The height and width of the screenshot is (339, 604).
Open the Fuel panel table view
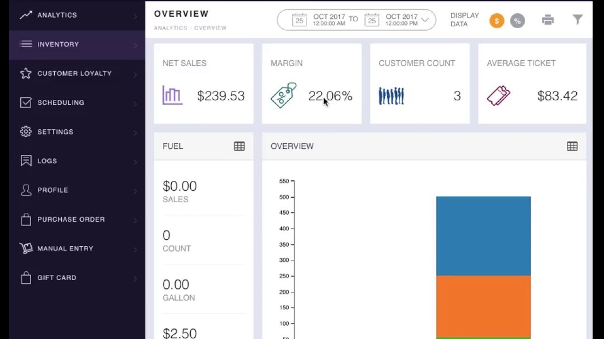(x=239, y=146)
